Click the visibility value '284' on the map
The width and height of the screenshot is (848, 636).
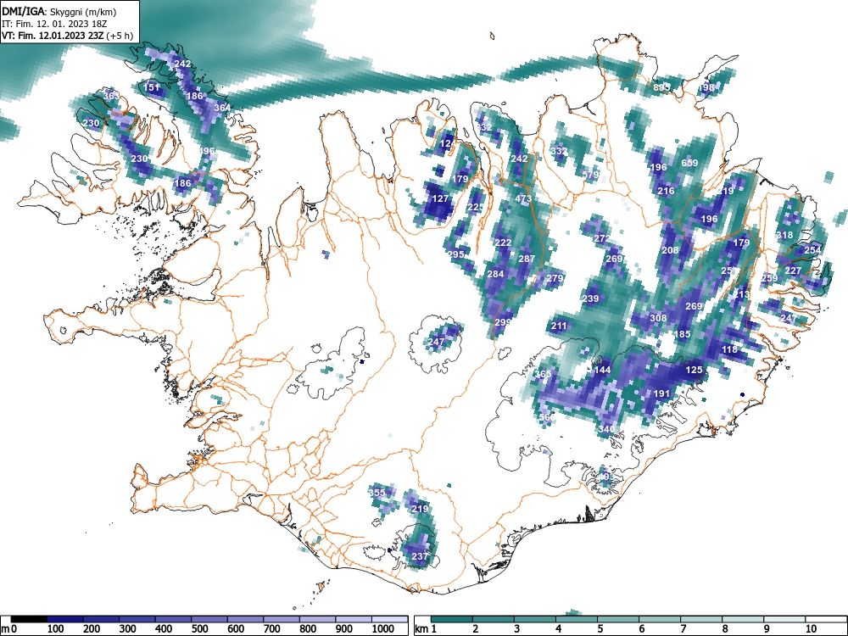click(x=495, y=274)
